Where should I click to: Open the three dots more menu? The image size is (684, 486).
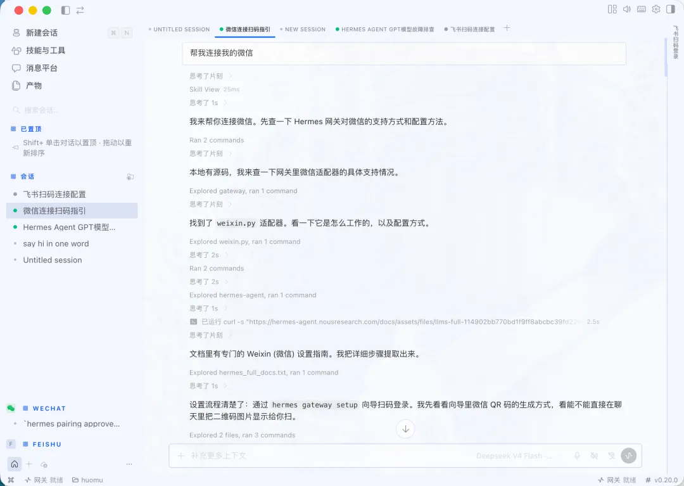[129, 464]
